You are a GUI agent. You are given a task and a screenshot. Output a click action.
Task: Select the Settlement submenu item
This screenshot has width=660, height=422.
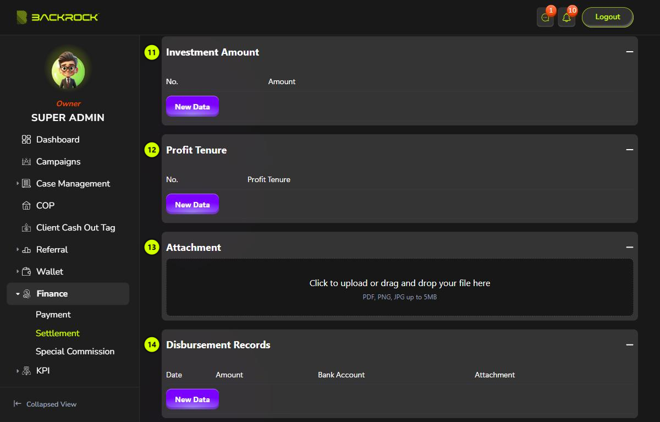tap(58, 333)
